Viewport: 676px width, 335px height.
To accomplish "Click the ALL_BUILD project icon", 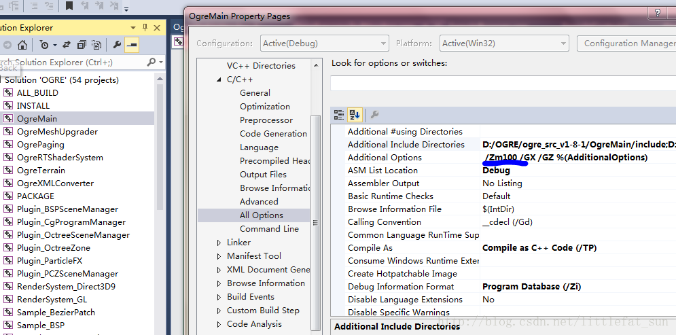I will [x=8, y=92].
